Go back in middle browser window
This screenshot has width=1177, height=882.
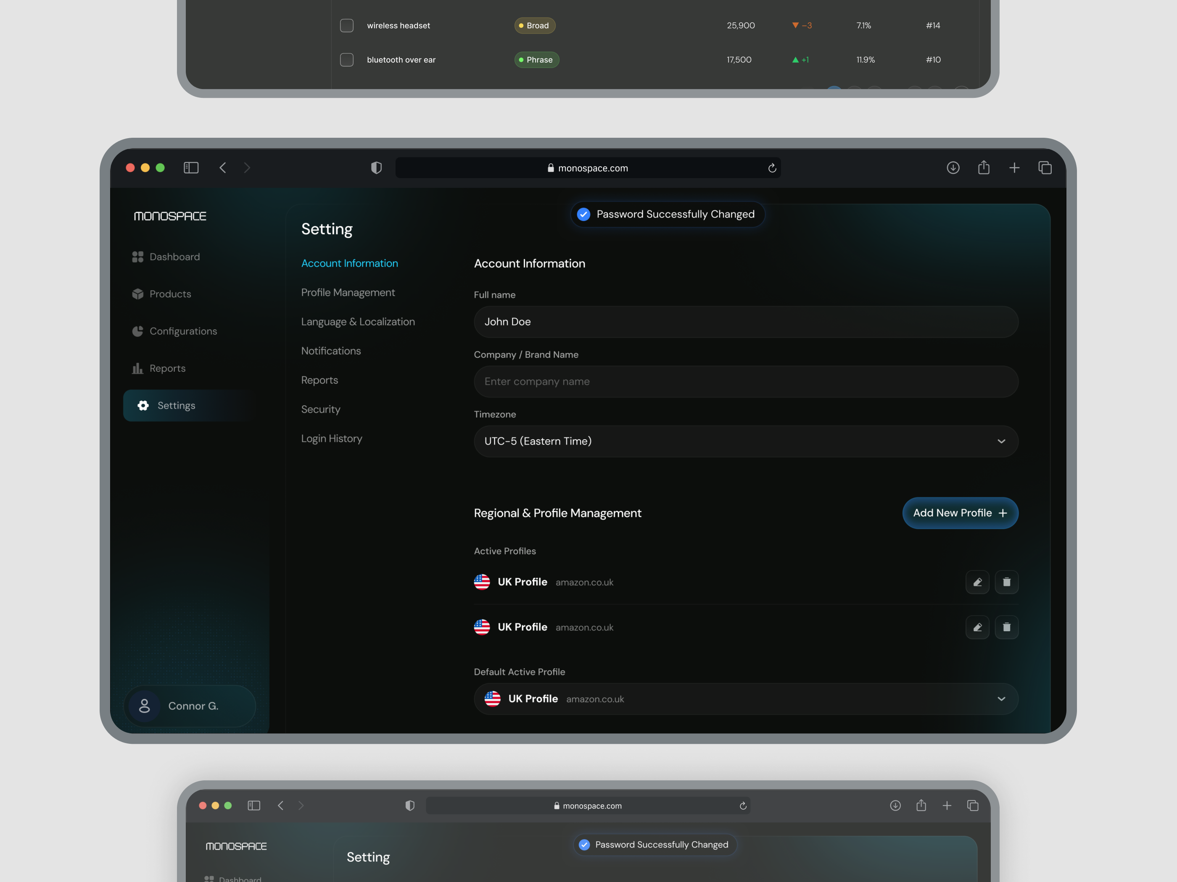(x=222, y=168)
